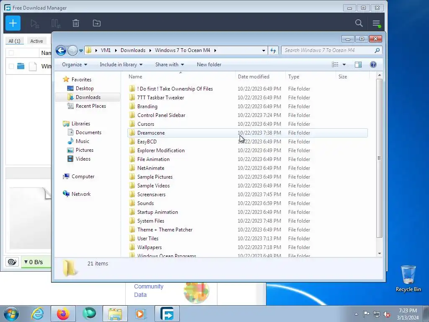
Task: Expand the Share with dropdown
Action: pyautogui.click(x=169, y=65)
